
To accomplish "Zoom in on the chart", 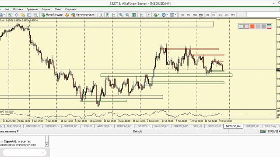I will click(x=121, y=15).
